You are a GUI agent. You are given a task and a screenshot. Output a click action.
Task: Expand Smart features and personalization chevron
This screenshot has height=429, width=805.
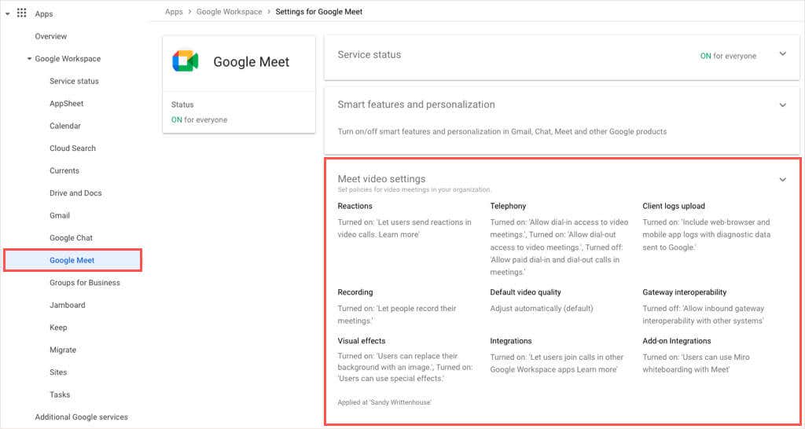tap(782, 104)
